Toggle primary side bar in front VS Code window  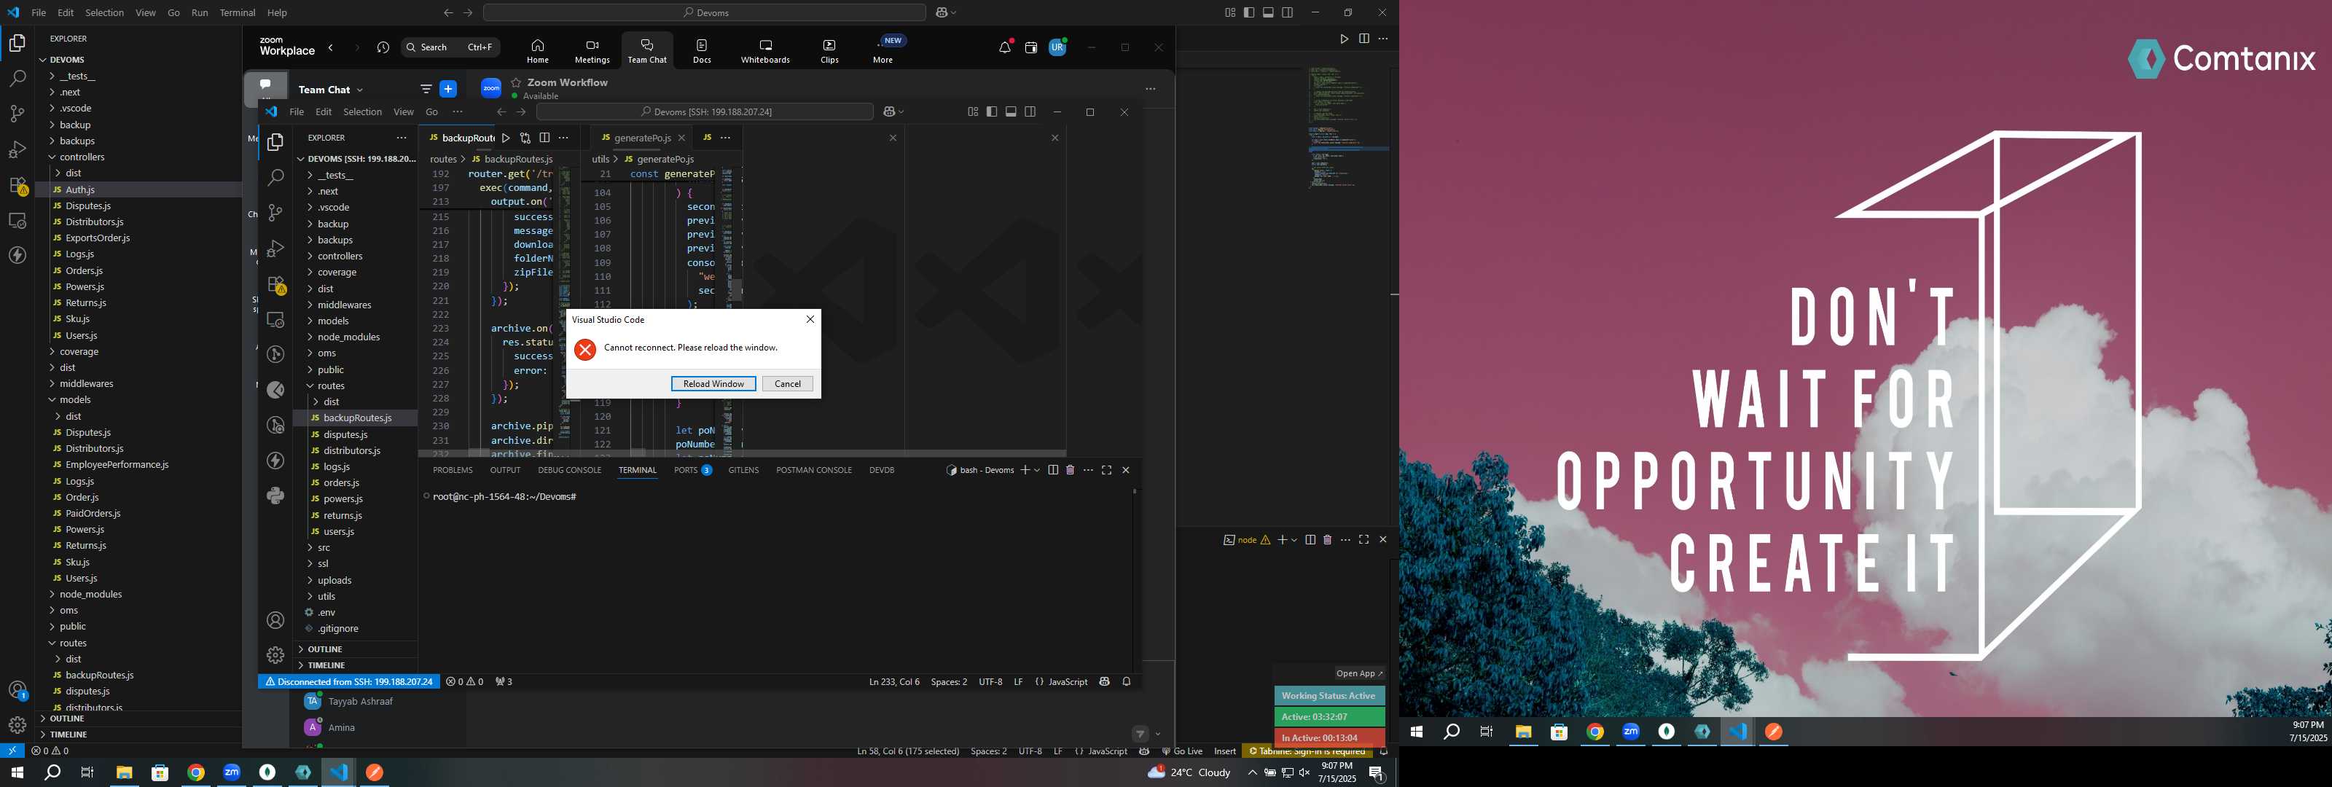(x=992, y=111)
